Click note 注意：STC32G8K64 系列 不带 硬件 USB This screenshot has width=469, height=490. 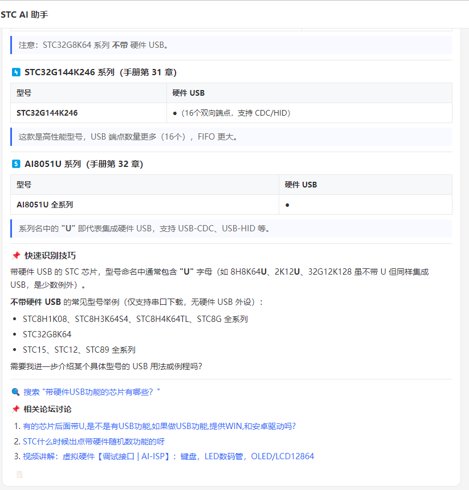(231, 45)
